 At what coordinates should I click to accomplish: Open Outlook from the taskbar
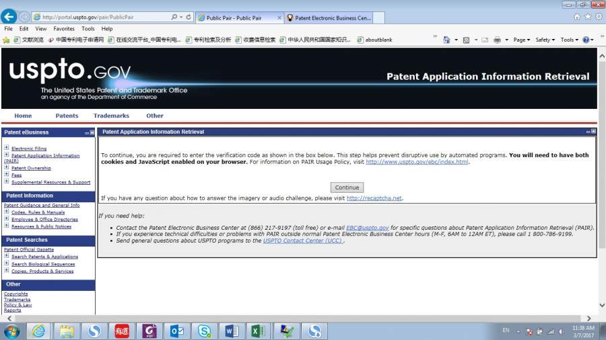point(177,331)
